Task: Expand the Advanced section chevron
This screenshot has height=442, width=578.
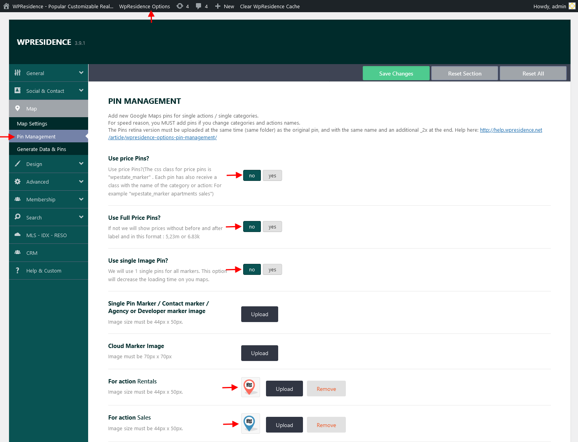Action: tap(81, 181)
